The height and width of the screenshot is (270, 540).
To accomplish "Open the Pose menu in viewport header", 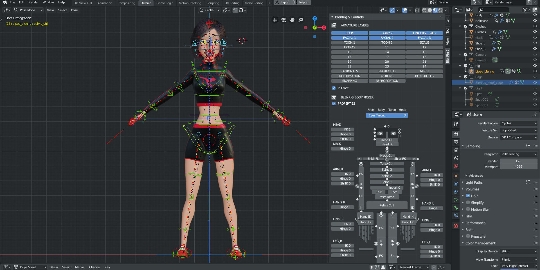I will click(74, 10).
